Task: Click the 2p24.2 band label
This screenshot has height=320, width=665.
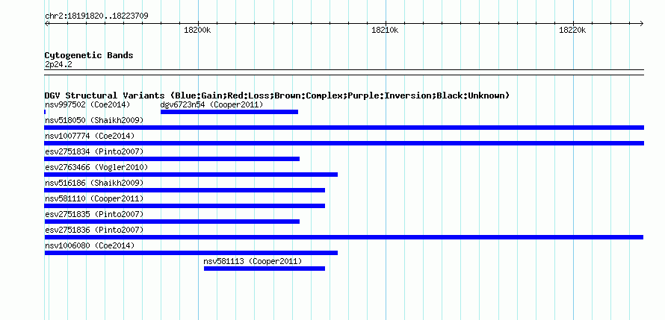Action: pos(58,65)
